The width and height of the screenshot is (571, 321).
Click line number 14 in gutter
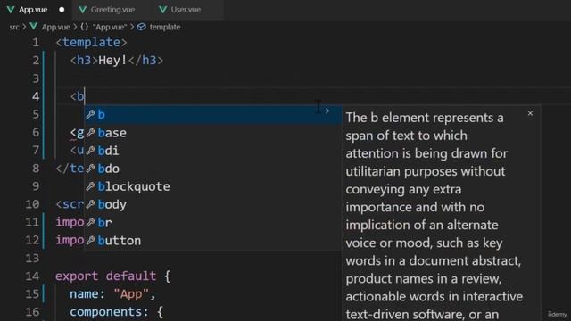click(x=32, y=276)
